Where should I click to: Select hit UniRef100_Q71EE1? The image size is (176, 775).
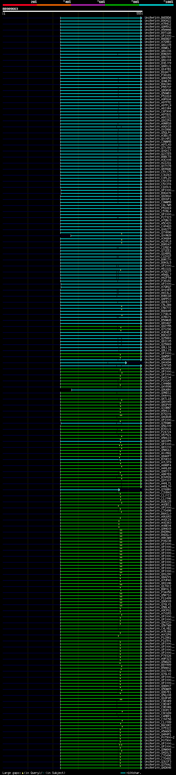(158, 251)
